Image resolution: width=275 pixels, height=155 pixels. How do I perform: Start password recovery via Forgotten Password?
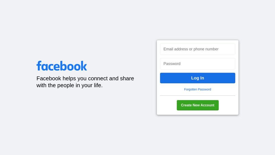(197, 89)
